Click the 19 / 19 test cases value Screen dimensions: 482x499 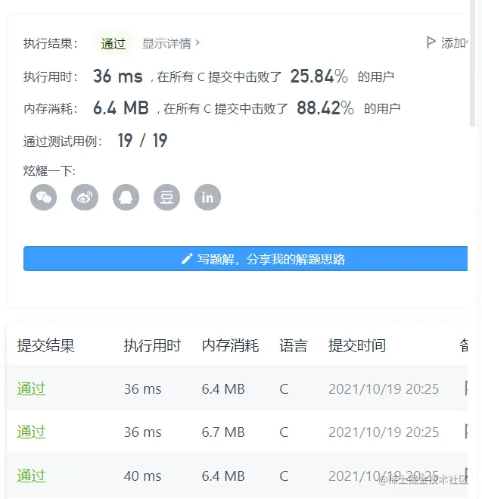(x=142, y=140)
